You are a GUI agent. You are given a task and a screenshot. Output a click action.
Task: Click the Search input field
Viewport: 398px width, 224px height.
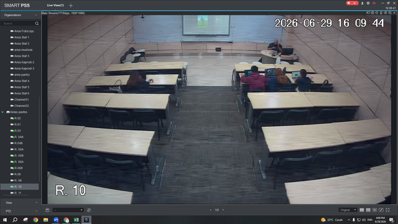coord(18,24)
